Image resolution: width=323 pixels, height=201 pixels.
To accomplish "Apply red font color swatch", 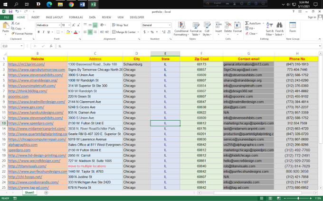I will coord(76,32).
